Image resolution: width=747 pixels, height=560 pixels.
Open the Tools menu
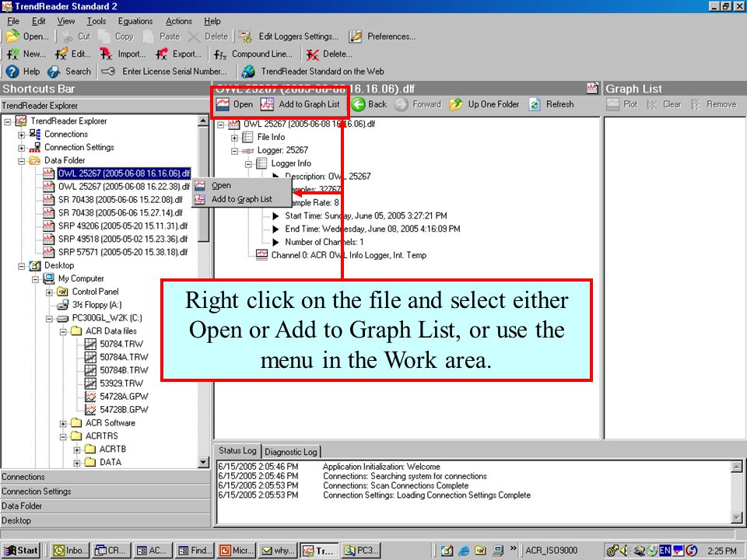96,21
